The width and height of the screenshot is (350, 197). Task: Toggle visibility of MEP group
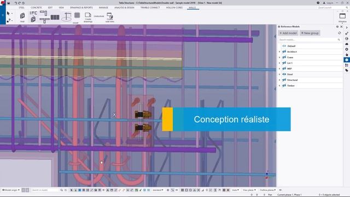284,68
